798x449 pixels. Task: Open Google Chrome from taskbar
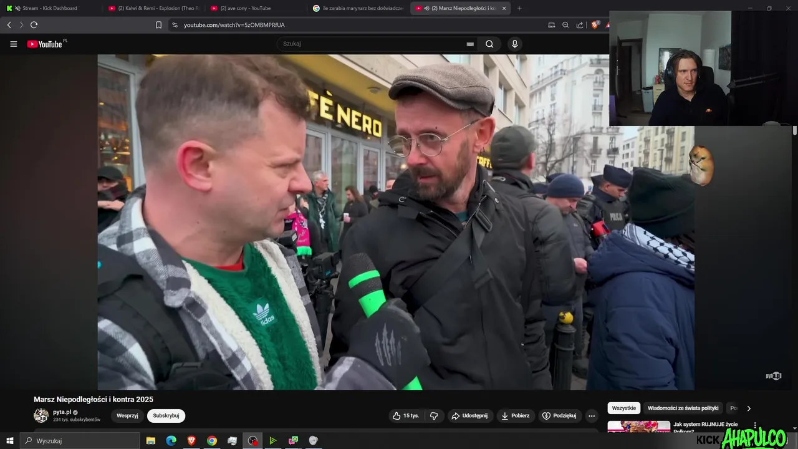[x=212, y=441]
